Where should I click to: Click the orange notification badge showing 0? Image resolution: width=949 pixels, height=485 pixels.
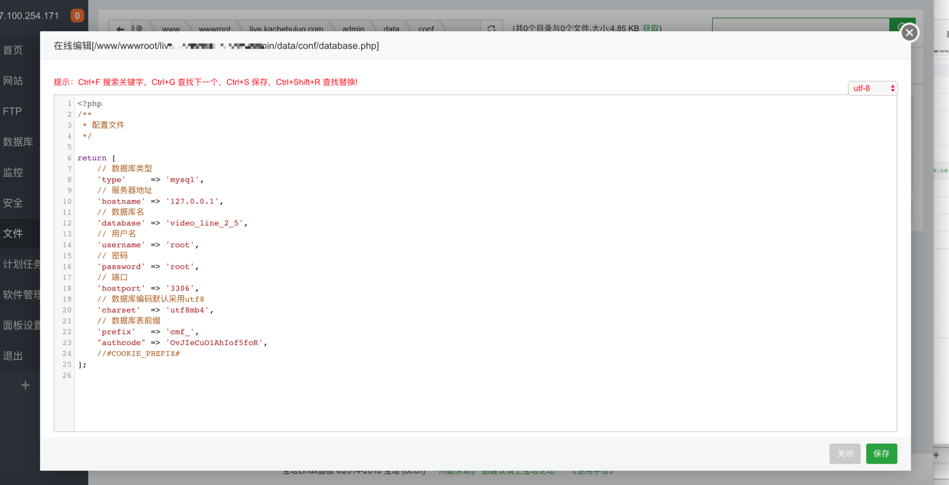click(77, 16)
